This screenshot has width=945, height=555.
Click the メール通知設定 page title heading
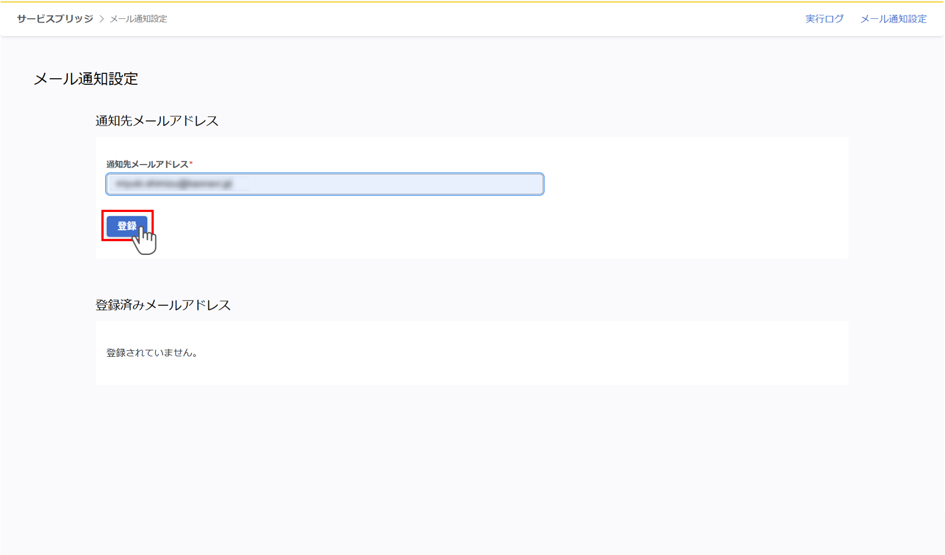pos(86,79)
